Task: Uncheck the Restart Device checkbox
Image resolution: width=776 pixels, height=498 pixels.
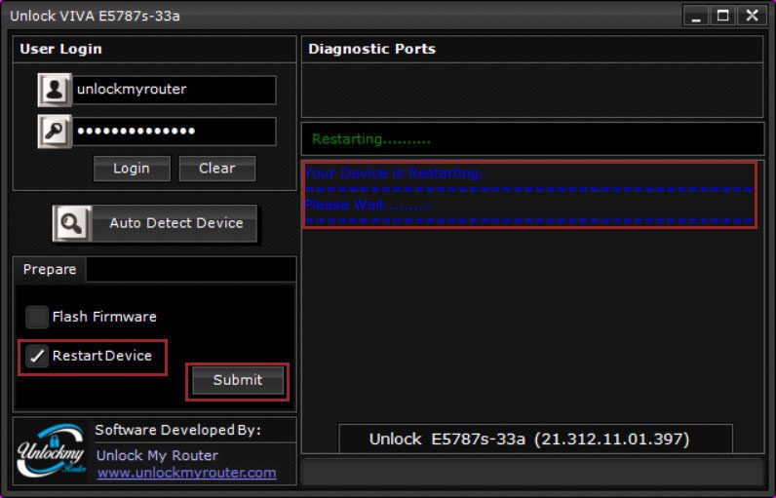Action: [37, 356]
